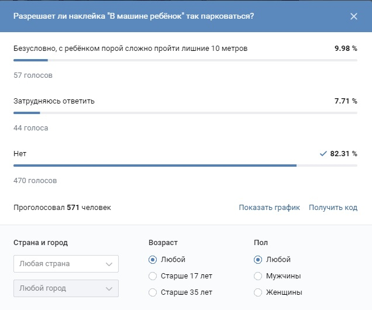The height and width of the screenshot is (310, 372).
Task: Select the Любой gender radio button
Action: click(258, 260)
